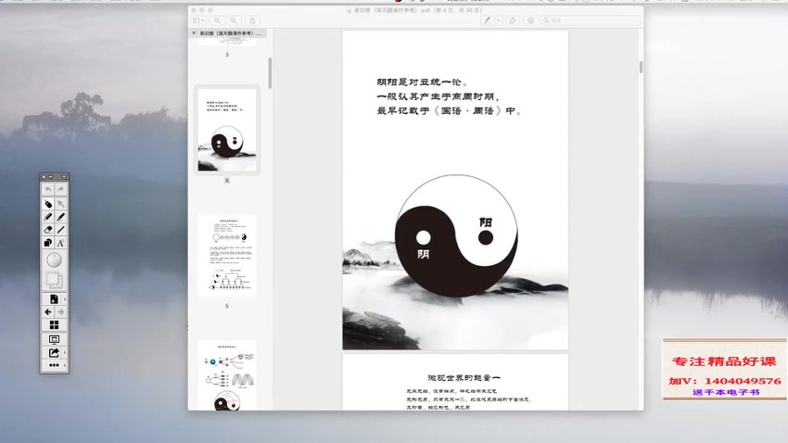
Task: Click the zoom out magnifier in the Preview toolbar
Action: (217, 20)
